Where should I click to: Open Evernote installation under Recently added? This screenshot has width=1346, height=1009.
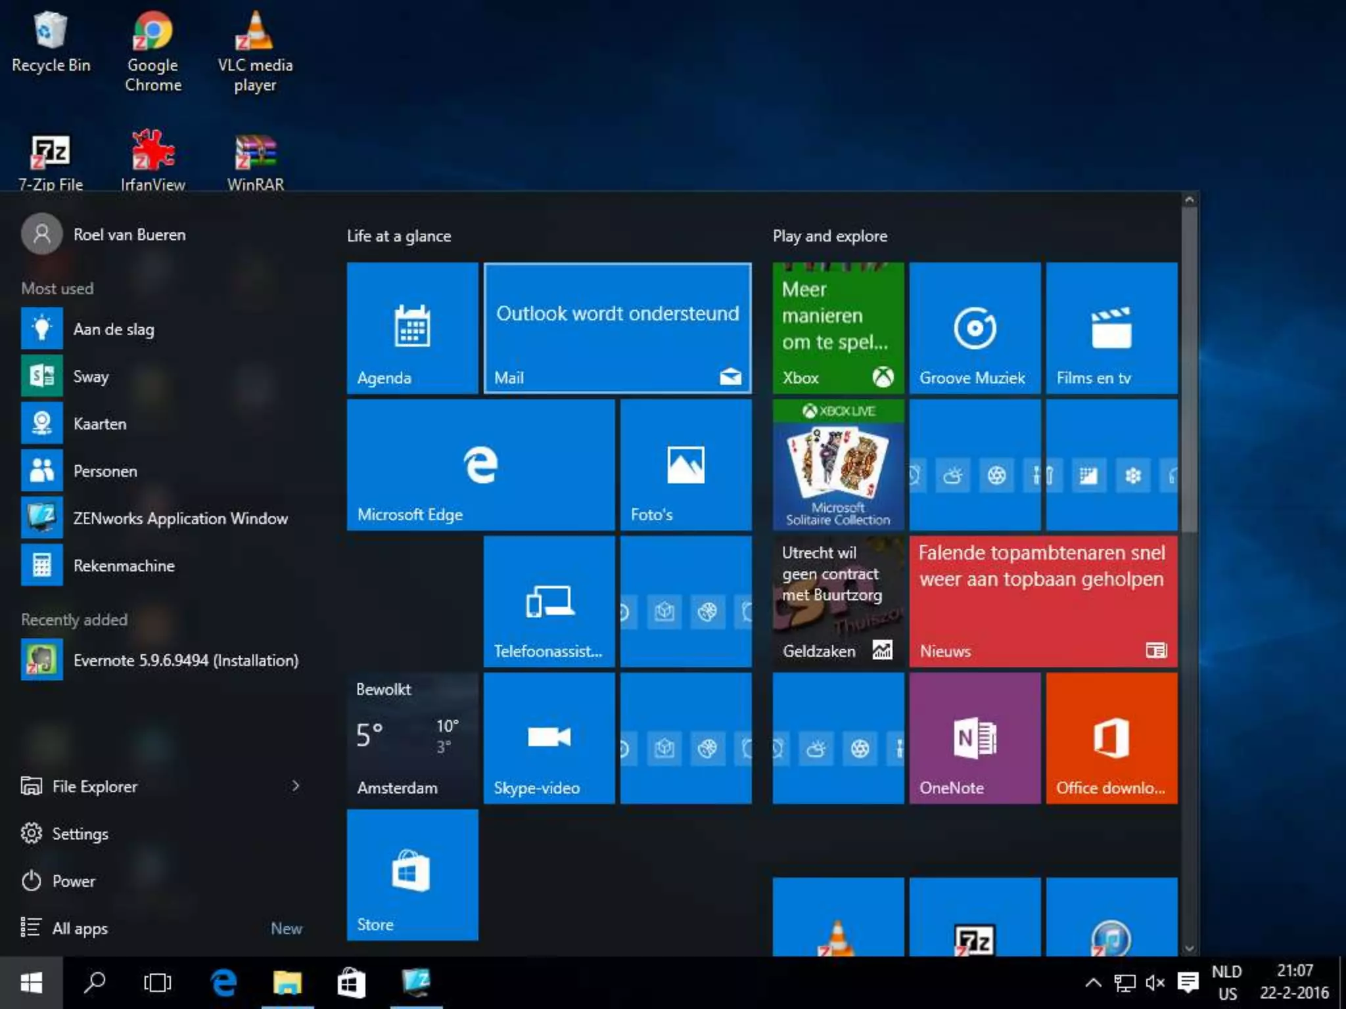164,659
